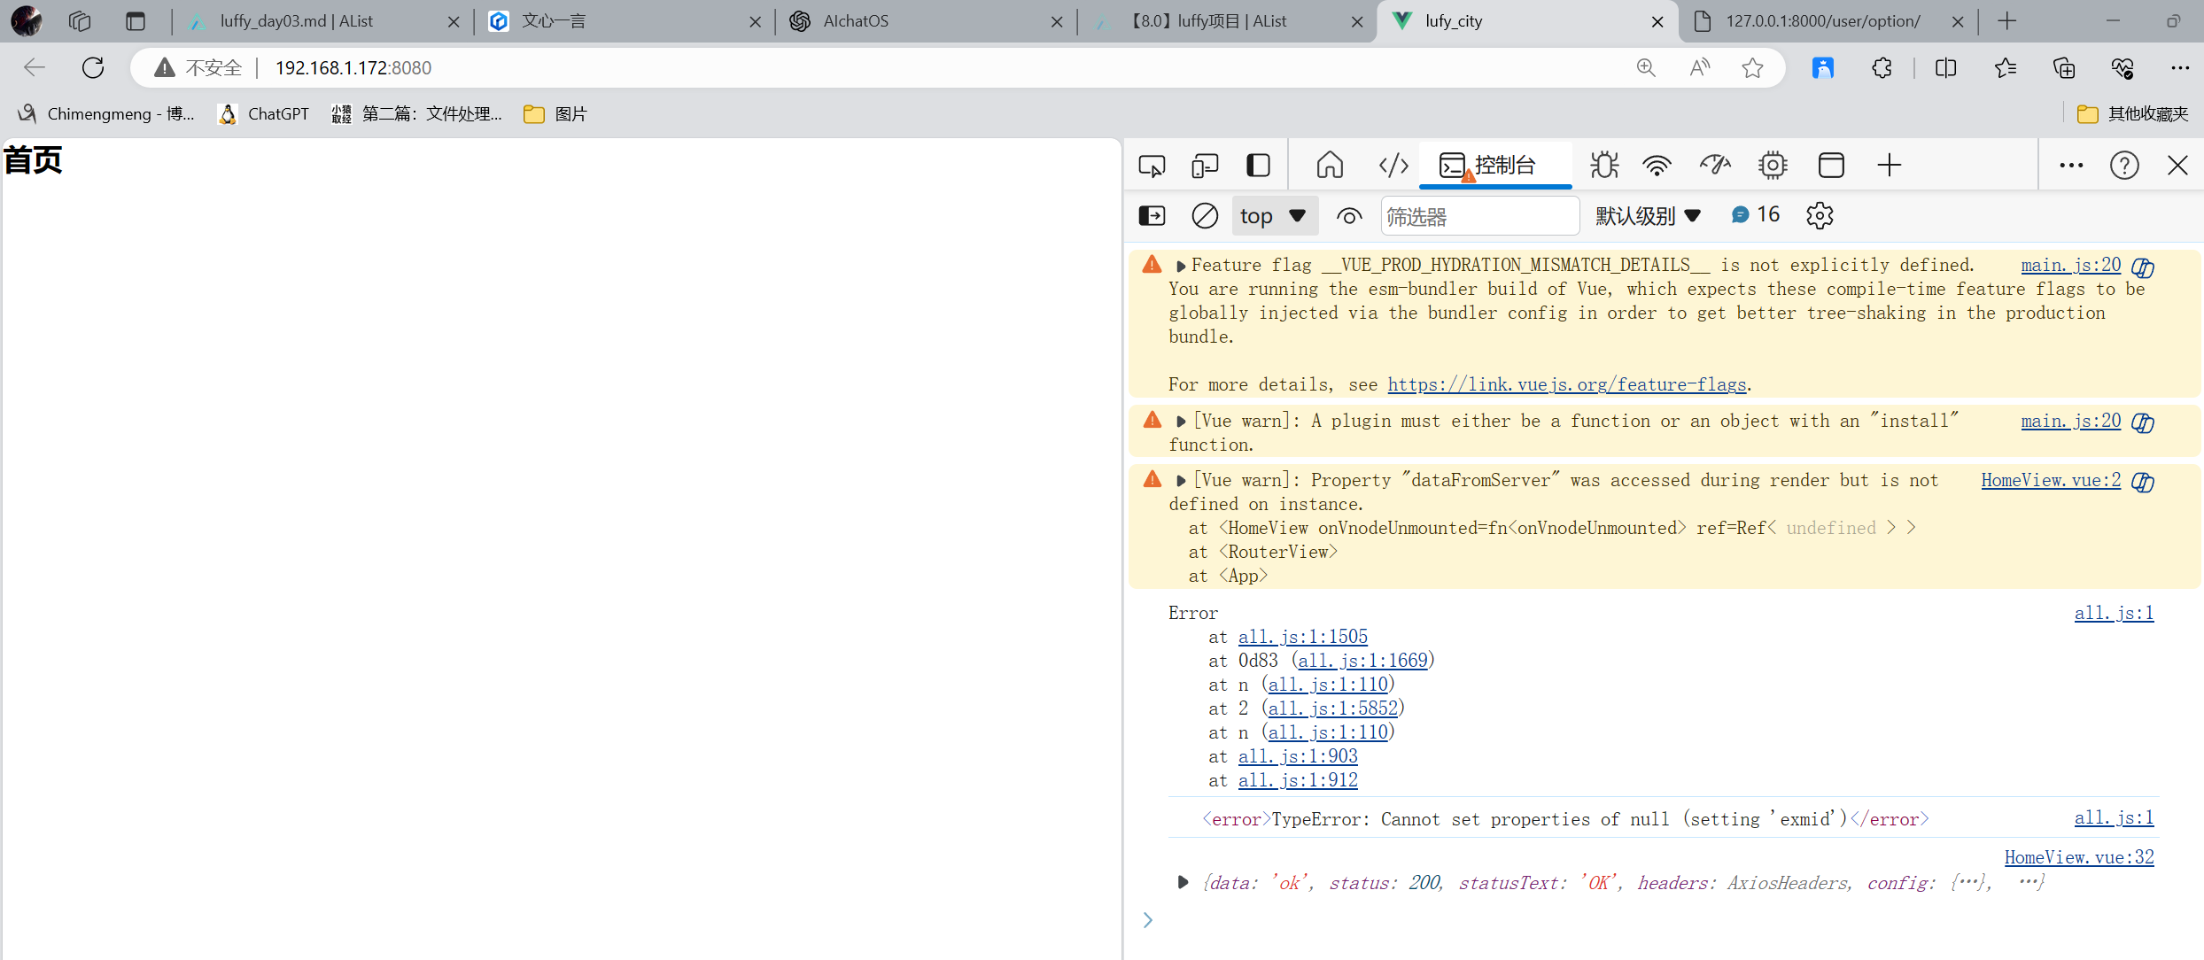Image resolution: width=2204 pixels, height=960 pixels.
Task: Expand the Feature flag warning message
Action: pyautogui.click(x=1181, y=266)
